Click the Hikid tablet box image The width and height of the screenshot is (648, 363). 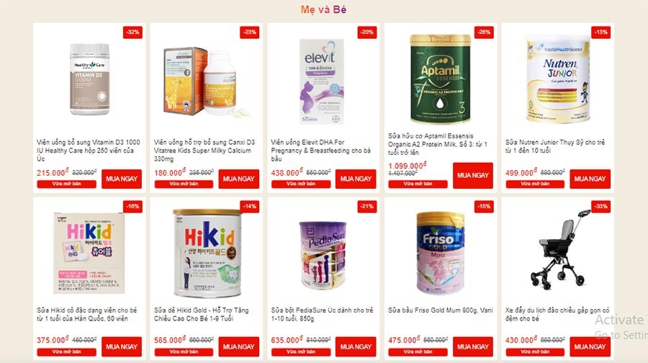[89, 253]
